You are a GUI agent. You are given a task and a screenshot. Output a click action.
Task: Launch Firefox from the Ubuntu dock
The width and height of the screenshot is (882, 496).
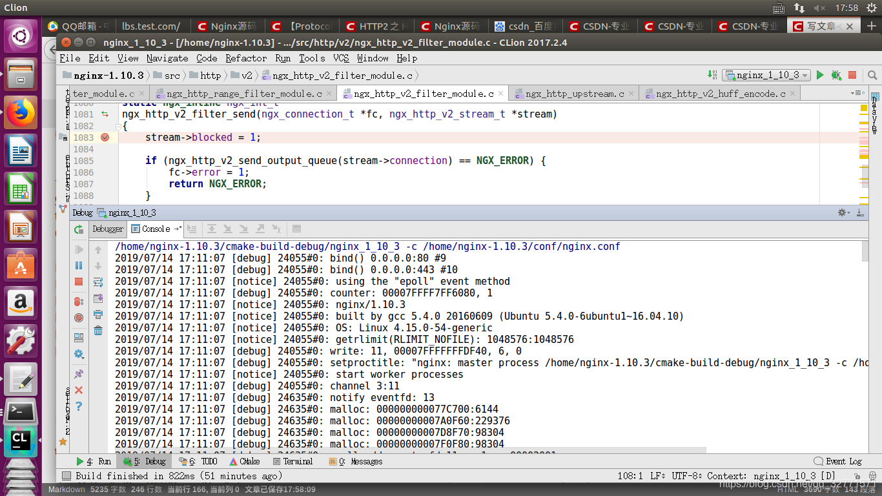21,114
